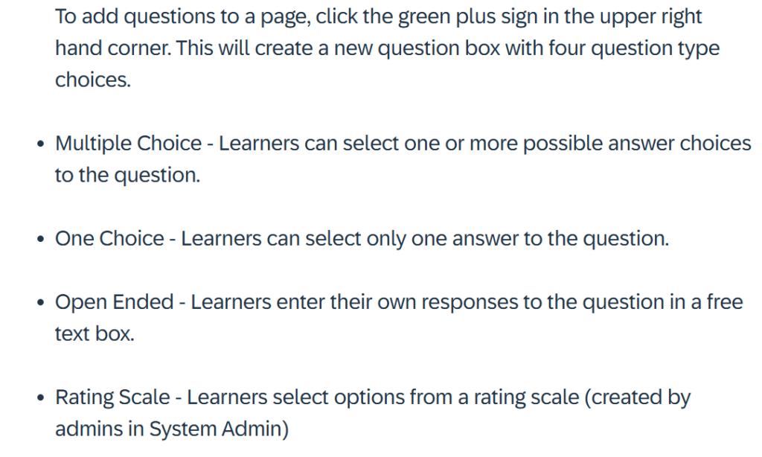Click the text "(created by"
Image resolution: width=762 pixels, height=457 pixels.
pos(637,397)
